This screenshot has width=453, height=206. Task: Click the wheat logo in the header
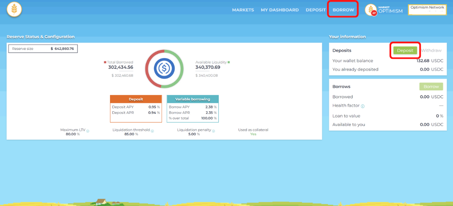14,10
